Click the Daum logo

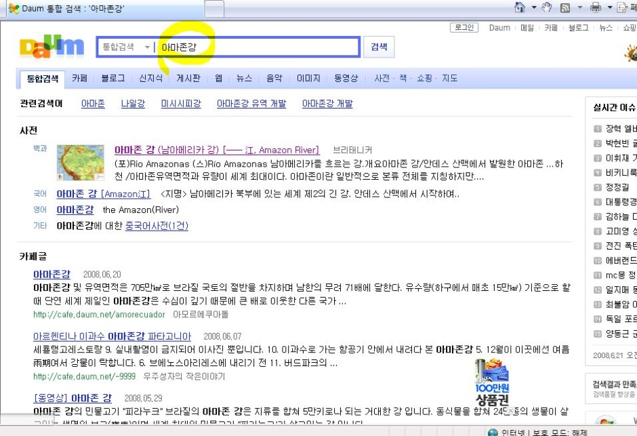pos(52,46)
